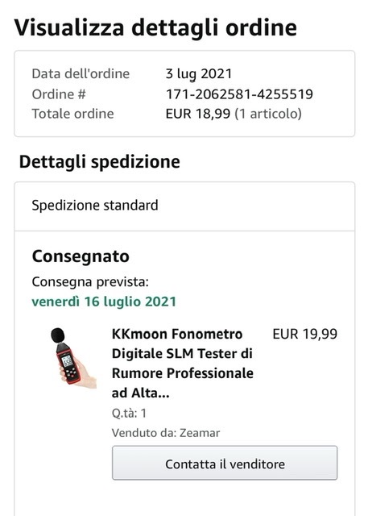Click the delivery date venerdì 16 luglio 2021
This screenshot has height=516, width=368.
[x=104, y=302]
